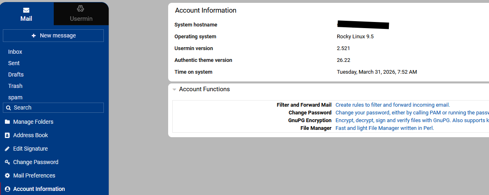This screenshot has width=489, height=195.
Task: Open GnuPG Encryption description link
Action: (x=411, y=121)
